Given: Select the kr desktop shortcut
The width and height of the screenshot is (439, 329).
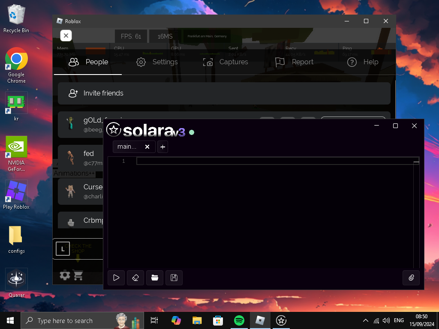Looking at the screenshot, I should tap(16, 107).
